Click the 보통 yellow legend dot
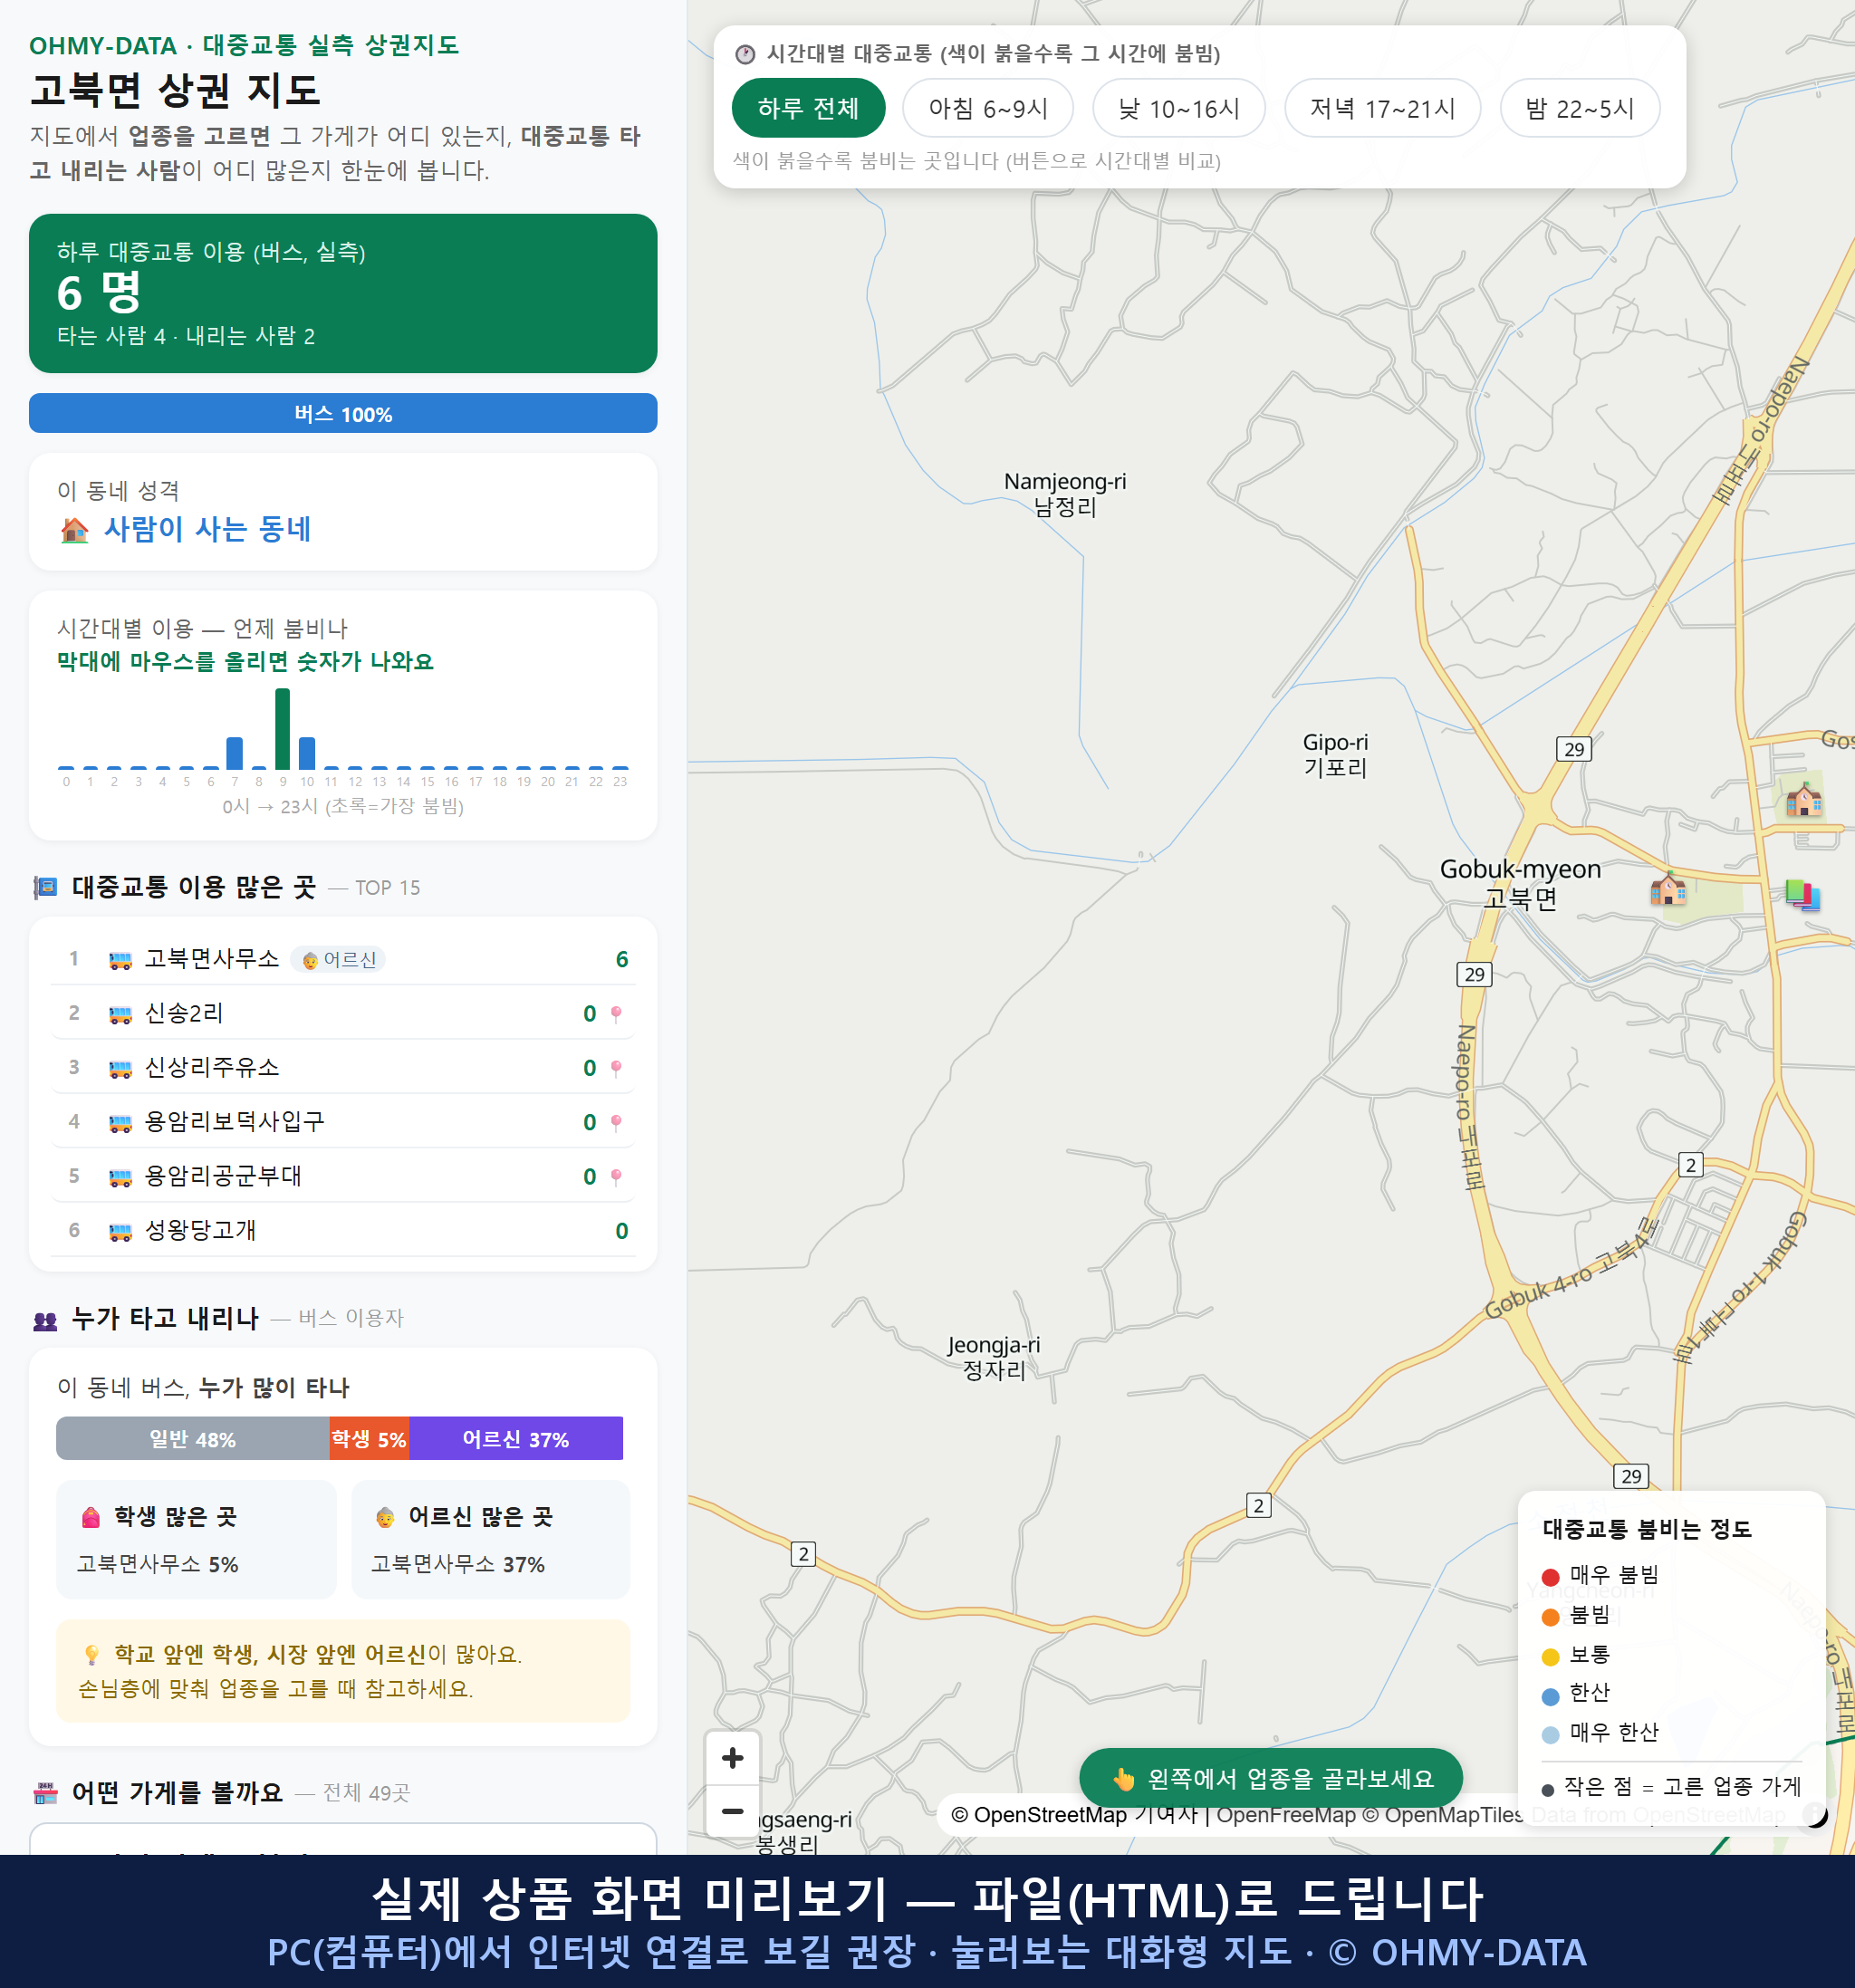This screenshot has width=1855, height=1988. tap(1550, 1657)
